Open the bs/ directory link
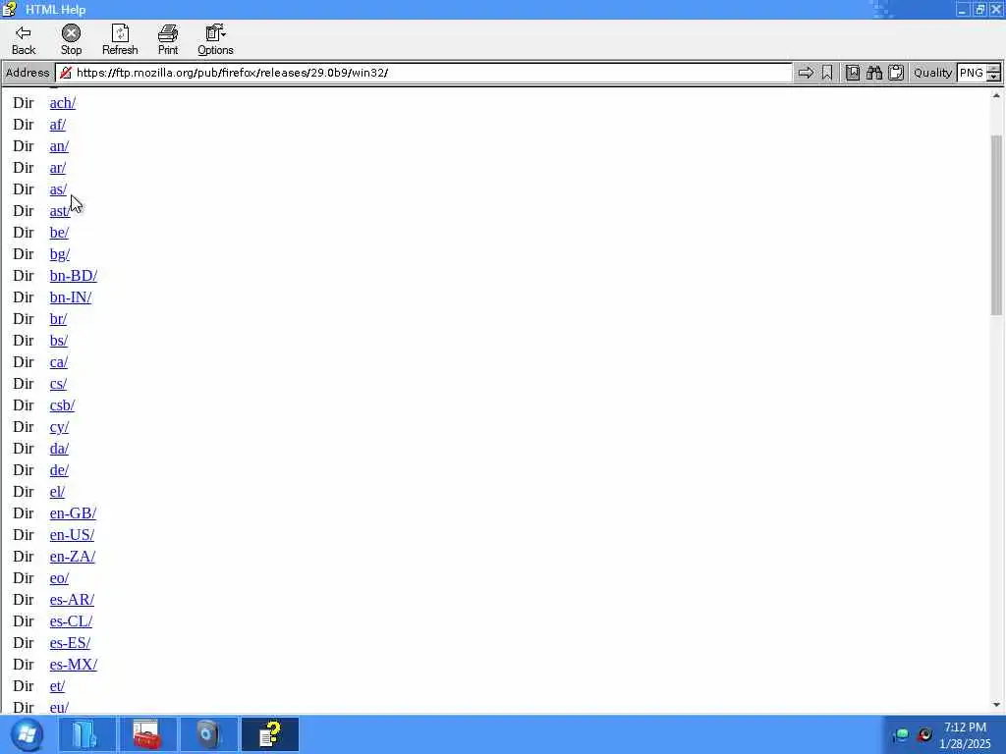This screenshot has height=754, width=1006. point(59,341)
